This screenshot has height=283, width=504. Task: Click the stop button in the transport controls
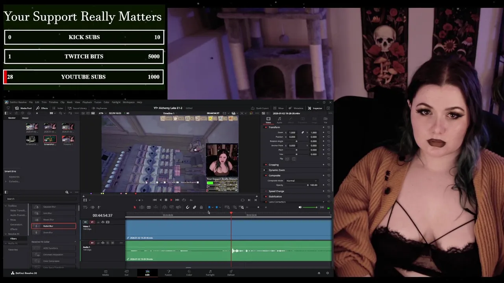[x=166, y=200]
